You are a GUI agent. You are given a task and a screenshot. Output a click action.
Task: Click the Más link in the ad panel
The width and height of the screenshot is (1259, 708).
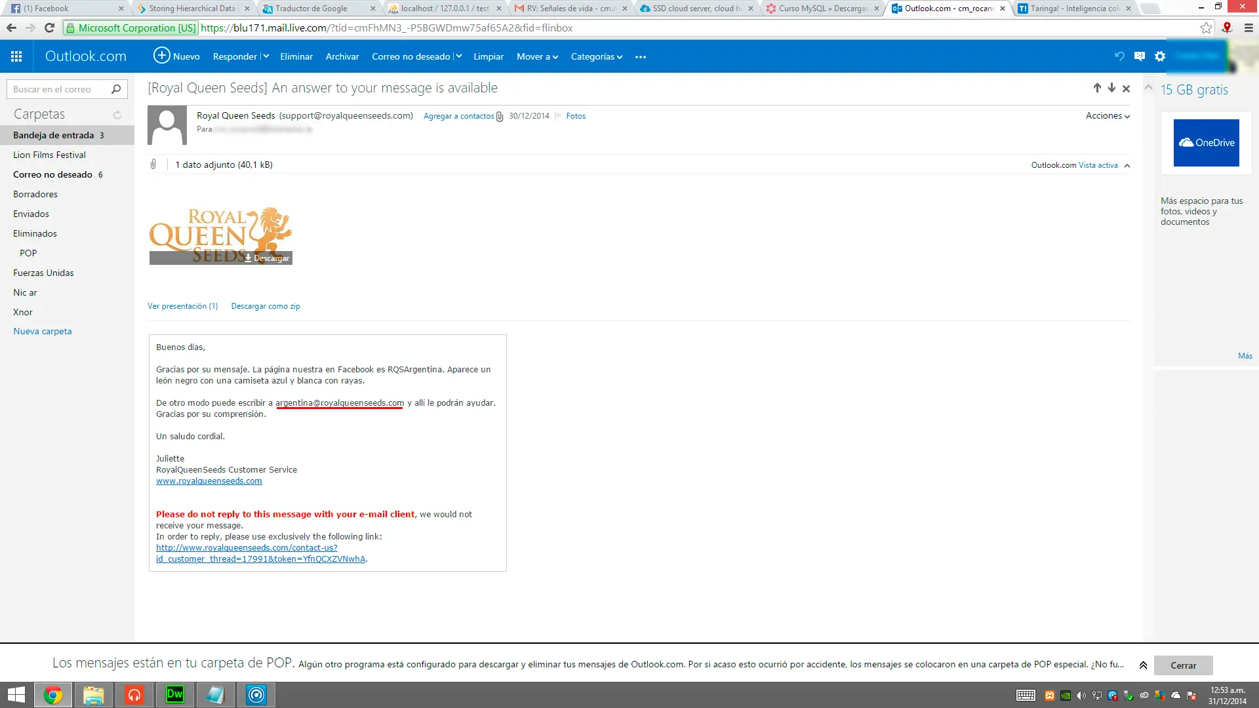pyautogui.click(x=1245, y=356)
